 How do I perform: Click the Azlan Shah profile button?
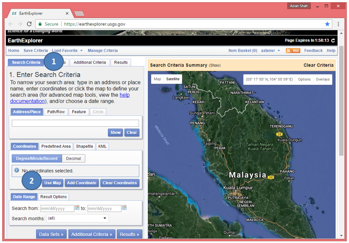(x=299, y=6)
